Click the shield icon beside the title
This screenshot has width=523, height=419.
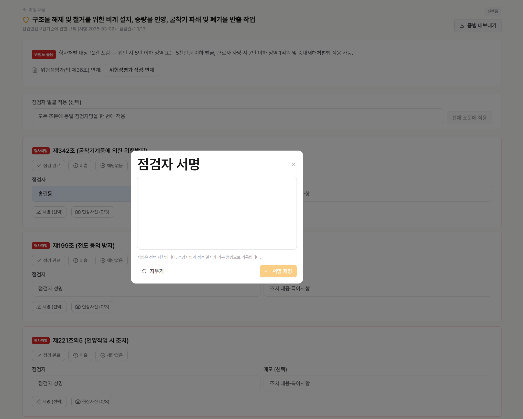pos(26,20)
